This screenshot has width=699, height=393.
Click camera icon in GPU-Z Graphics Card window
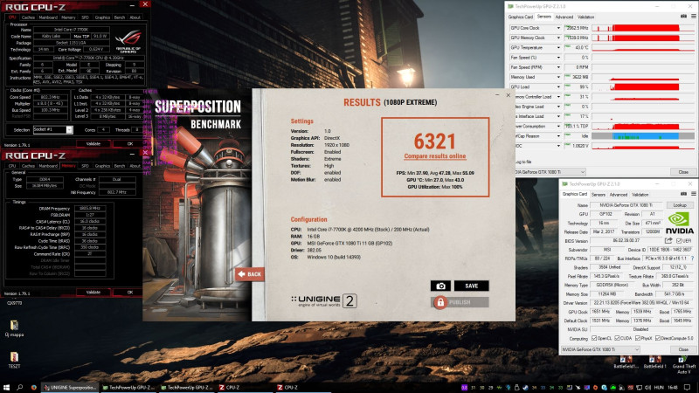click(x=683, y=194)
